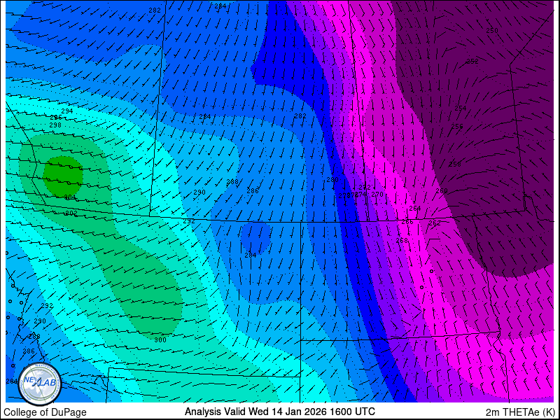Click the 266 contour label

407,222
